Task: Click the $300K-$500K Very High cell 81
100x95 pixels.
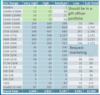Action: [35, 20]
